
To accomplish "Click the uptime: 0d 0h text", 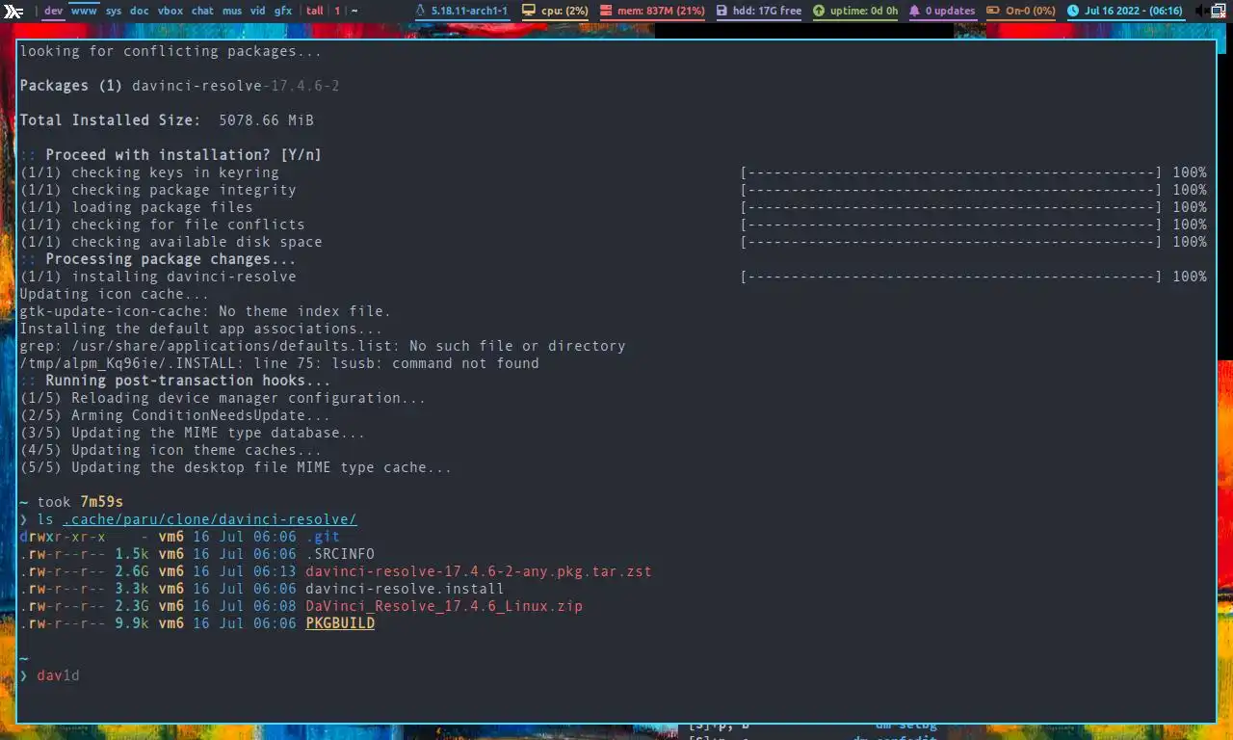I will [864, 11].
